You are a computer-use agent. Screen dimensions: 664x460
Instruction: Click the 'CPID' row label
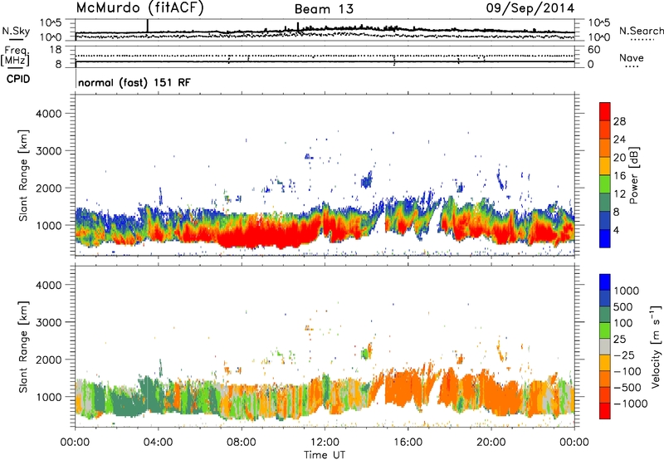click(18, 79)
